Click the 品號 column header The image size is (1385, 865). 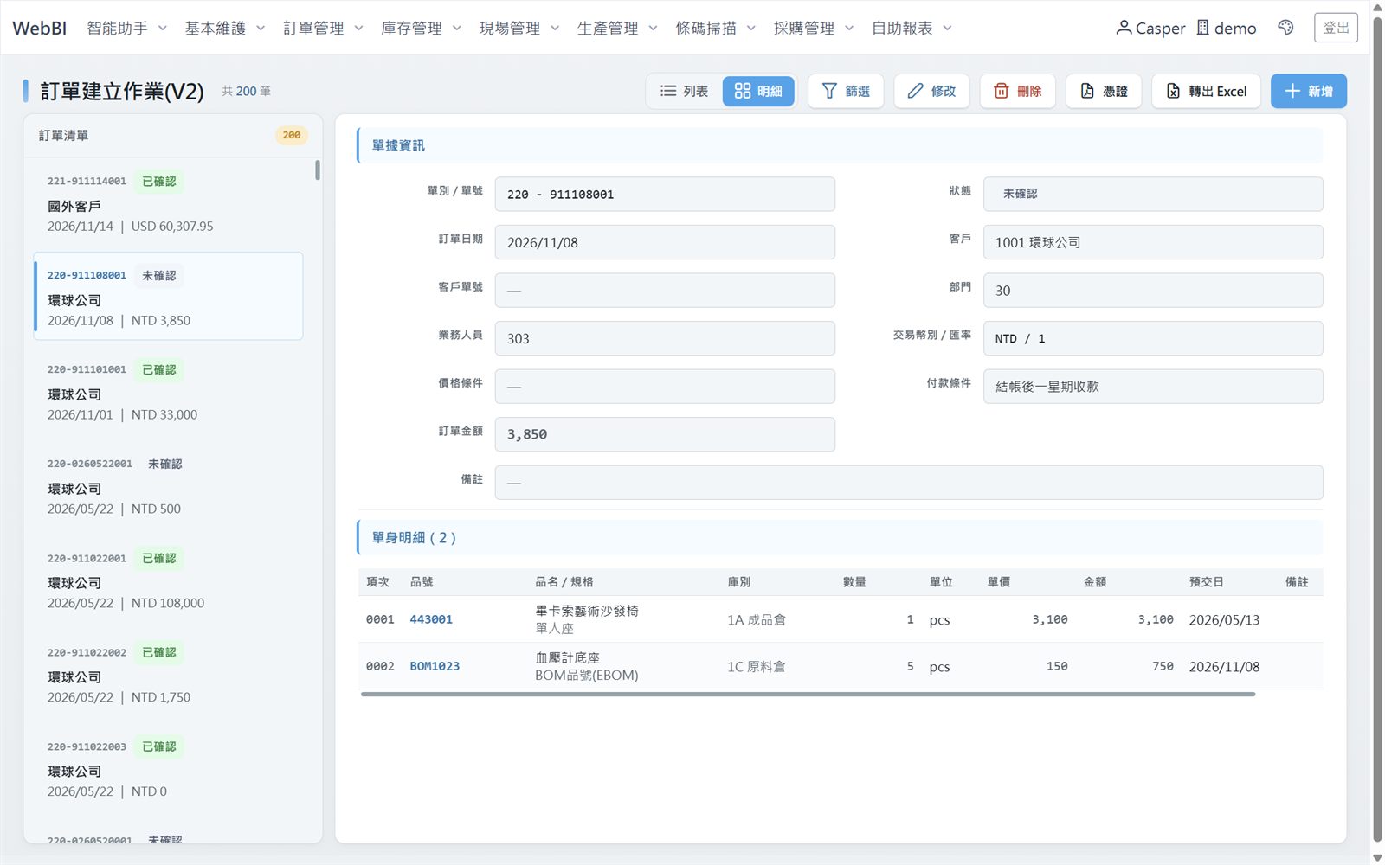coord(422,582)
